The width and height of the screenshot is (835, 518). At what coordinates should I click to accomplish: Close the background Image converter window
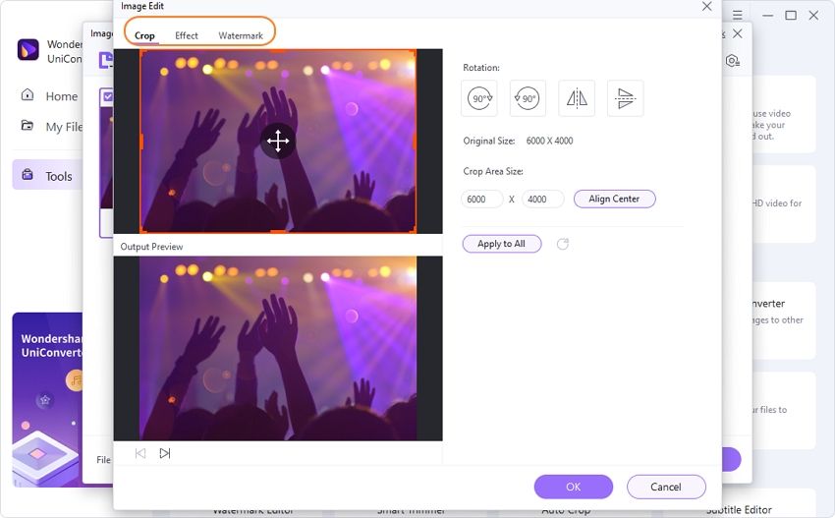(738, 33)
